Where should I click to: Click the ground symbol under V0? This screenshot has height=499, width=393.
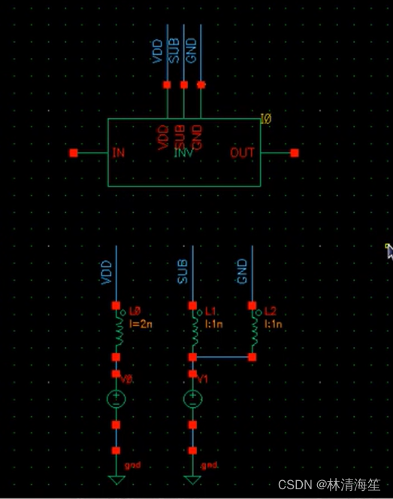pyautogui.click(x=116, y=479)
